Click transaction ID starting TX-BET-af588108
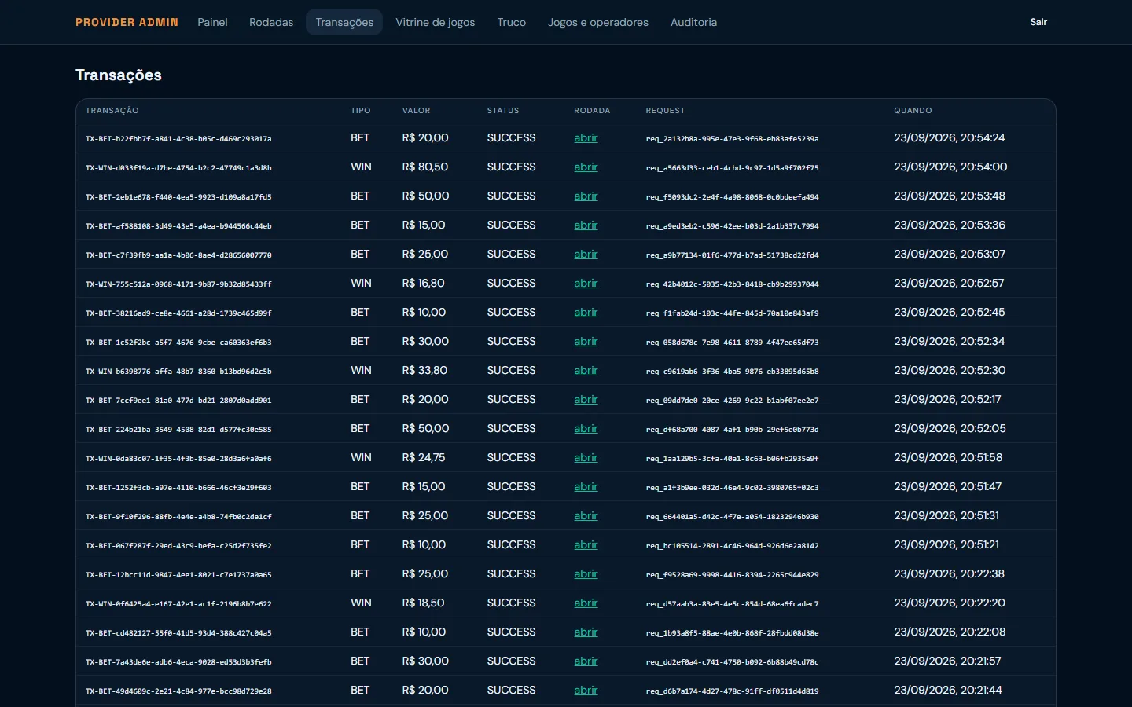1132x707 pixels. pyautogui.click(x=178, y=226)
